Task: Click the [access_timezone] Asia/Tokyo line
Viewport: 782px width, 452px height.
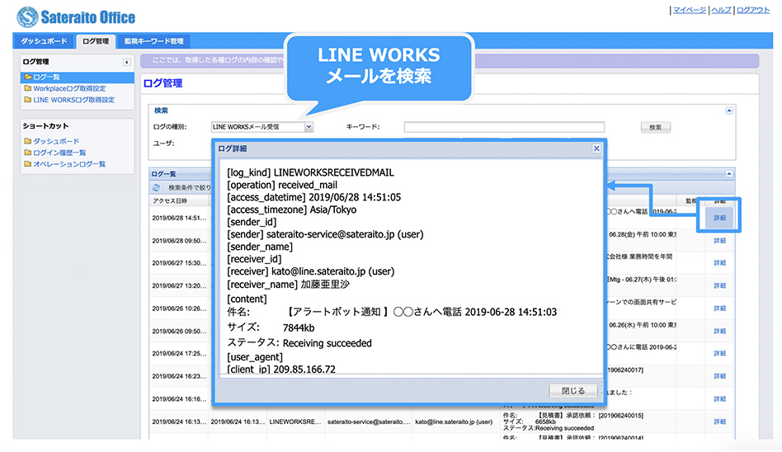Action: [292, 210]
